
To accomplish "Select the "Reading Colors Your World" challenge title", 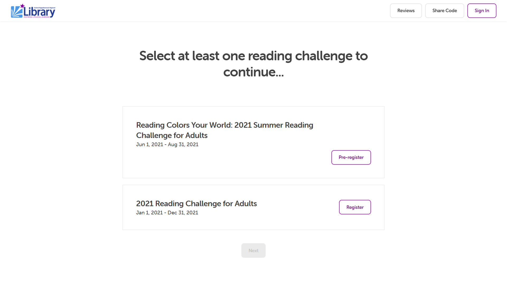I will click(224, 130).
